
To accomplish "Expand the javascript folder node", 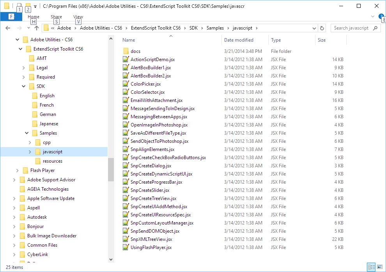I will 30,152.
